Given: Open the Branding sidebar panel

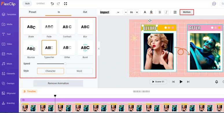Looking at the screenshot, I should (8, 103).
